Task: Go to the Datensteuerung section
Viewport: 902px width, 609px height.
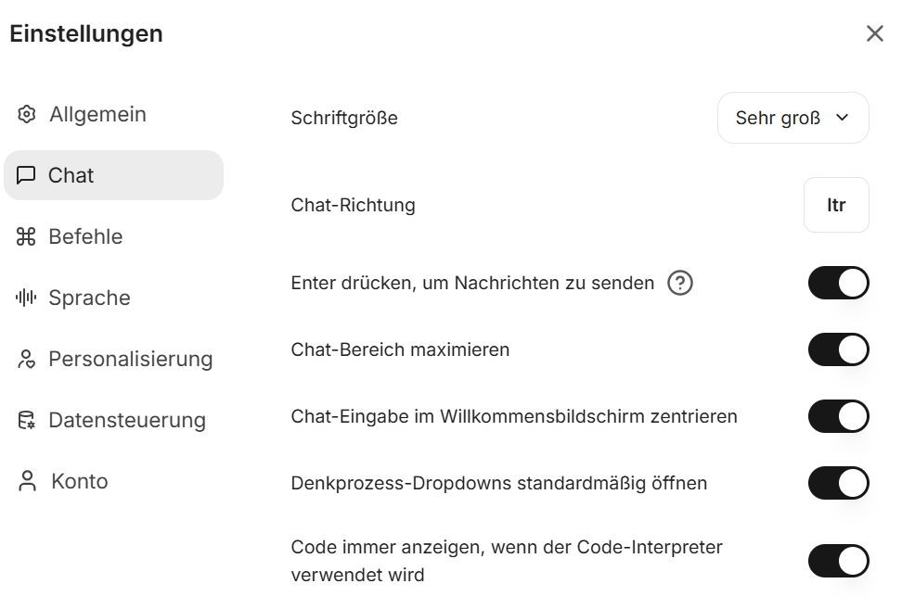Action: pos(126,421)
